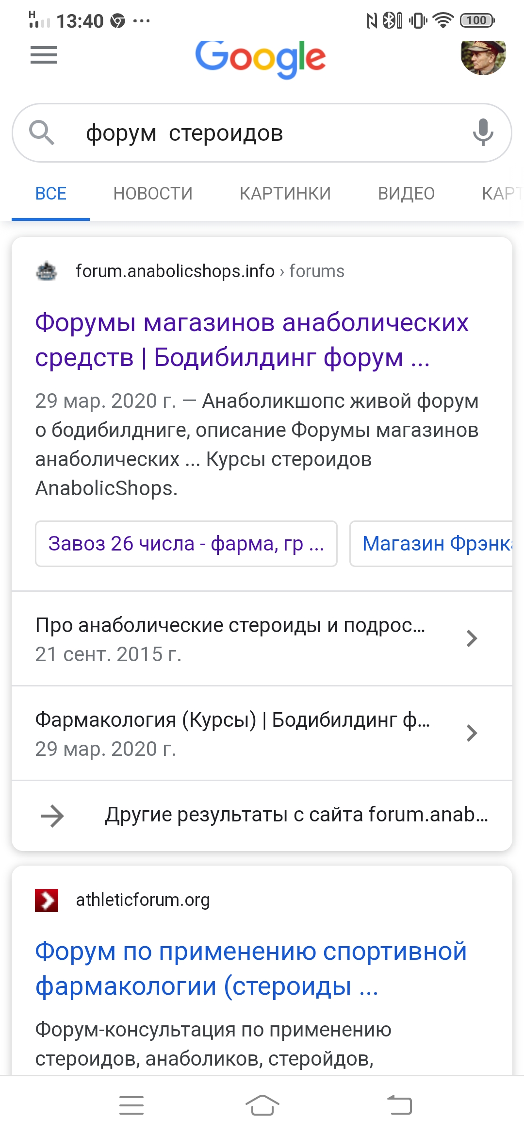Tap the athleticforum.org favicon

(47, 901)
